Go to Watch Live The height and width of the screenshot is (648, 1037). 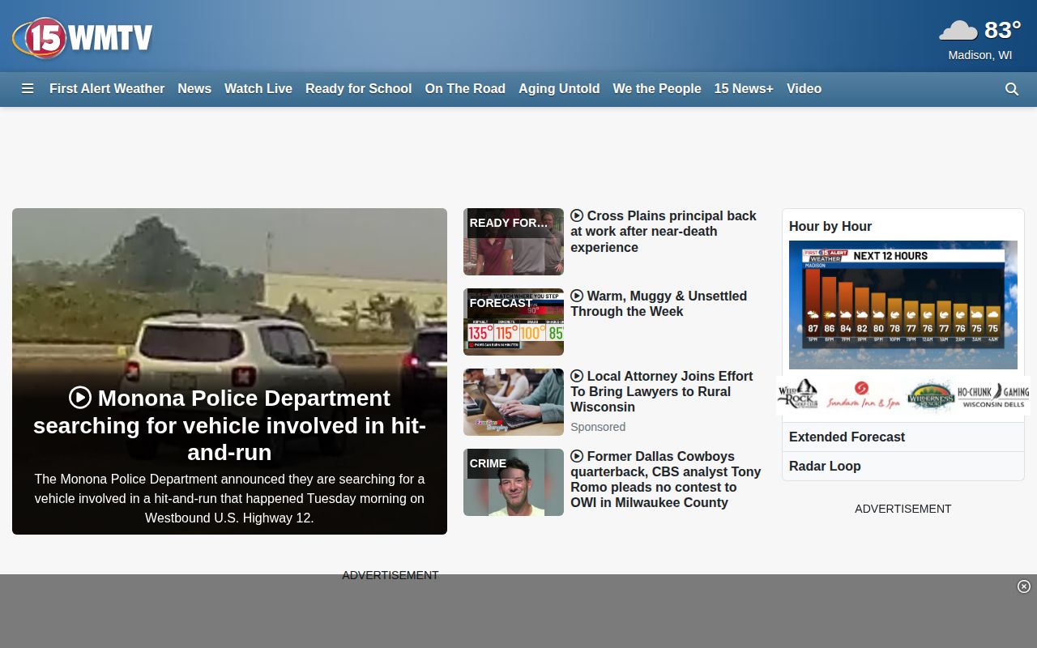click(x=258, y=89)
